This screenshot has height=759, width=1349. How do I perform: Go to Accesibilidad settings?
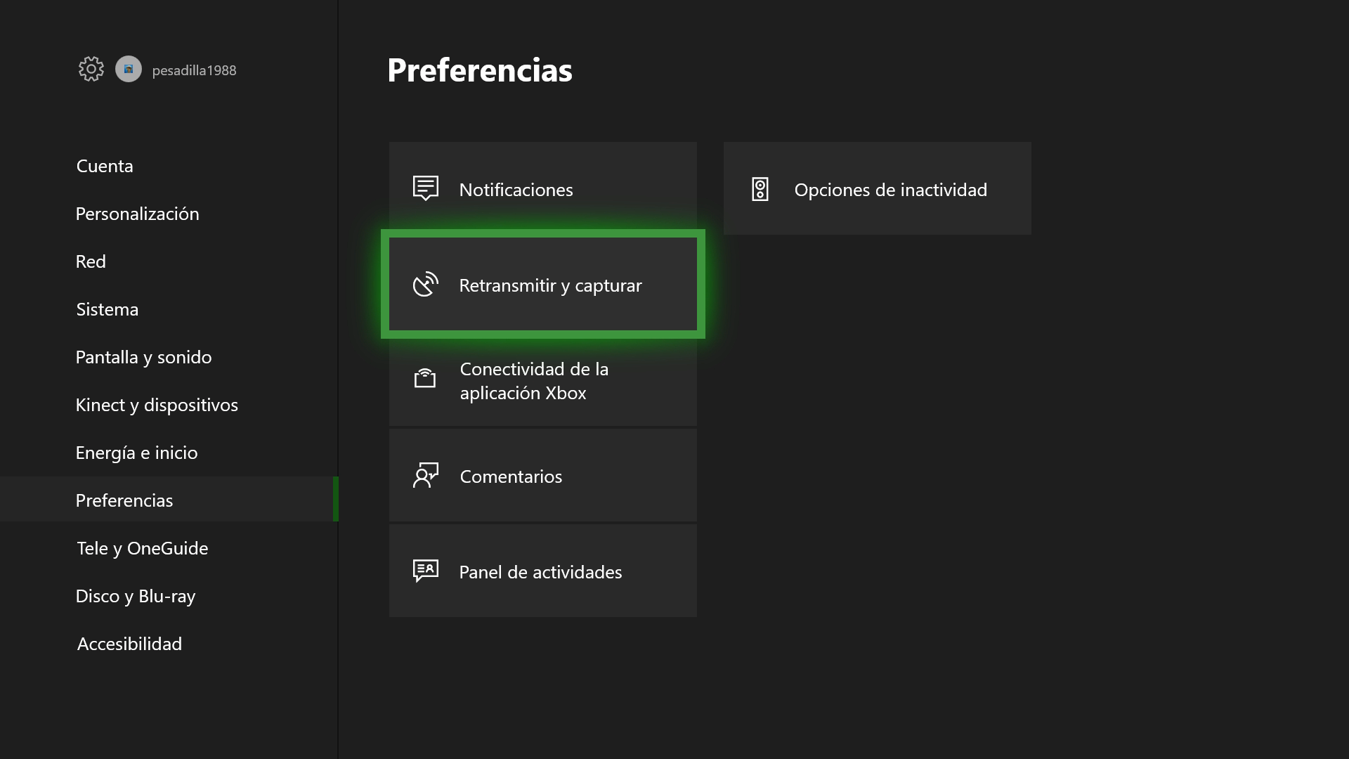point(130,644)
